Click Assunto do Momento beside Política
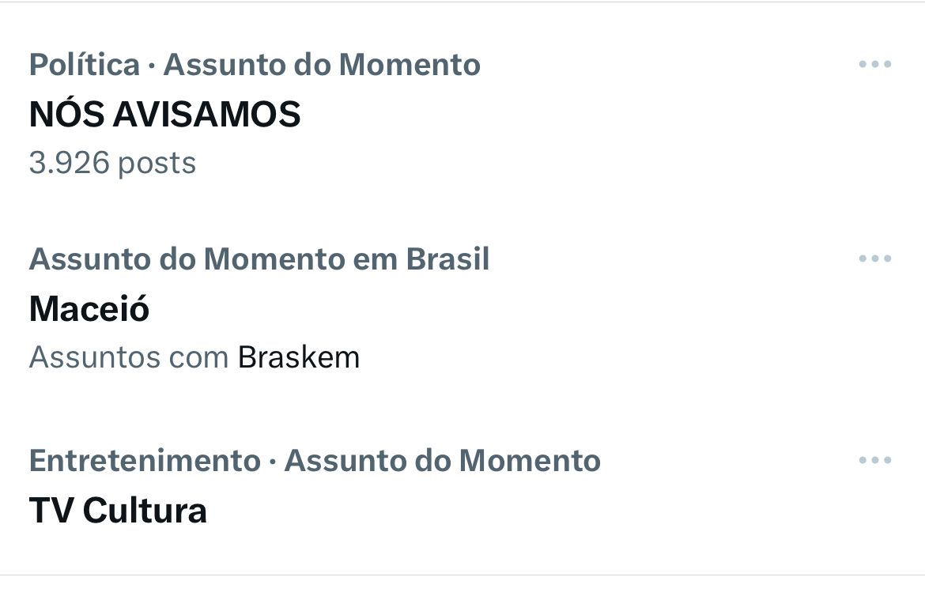 322,65
